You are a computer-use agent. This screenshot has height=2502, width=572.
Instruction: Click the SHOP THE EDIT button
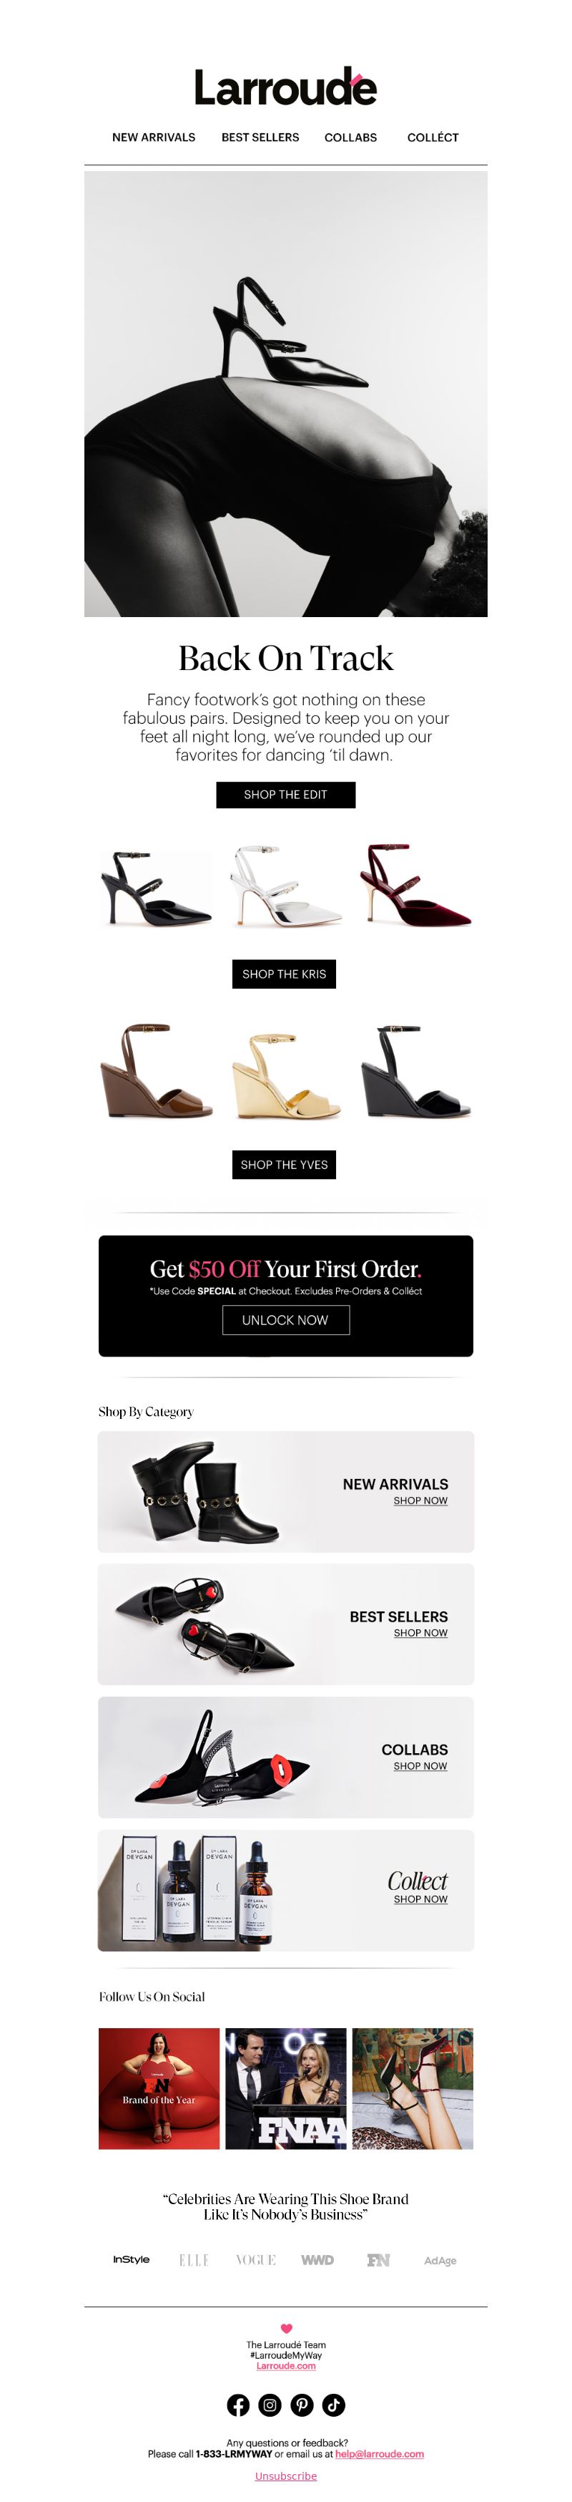[285, 793]
